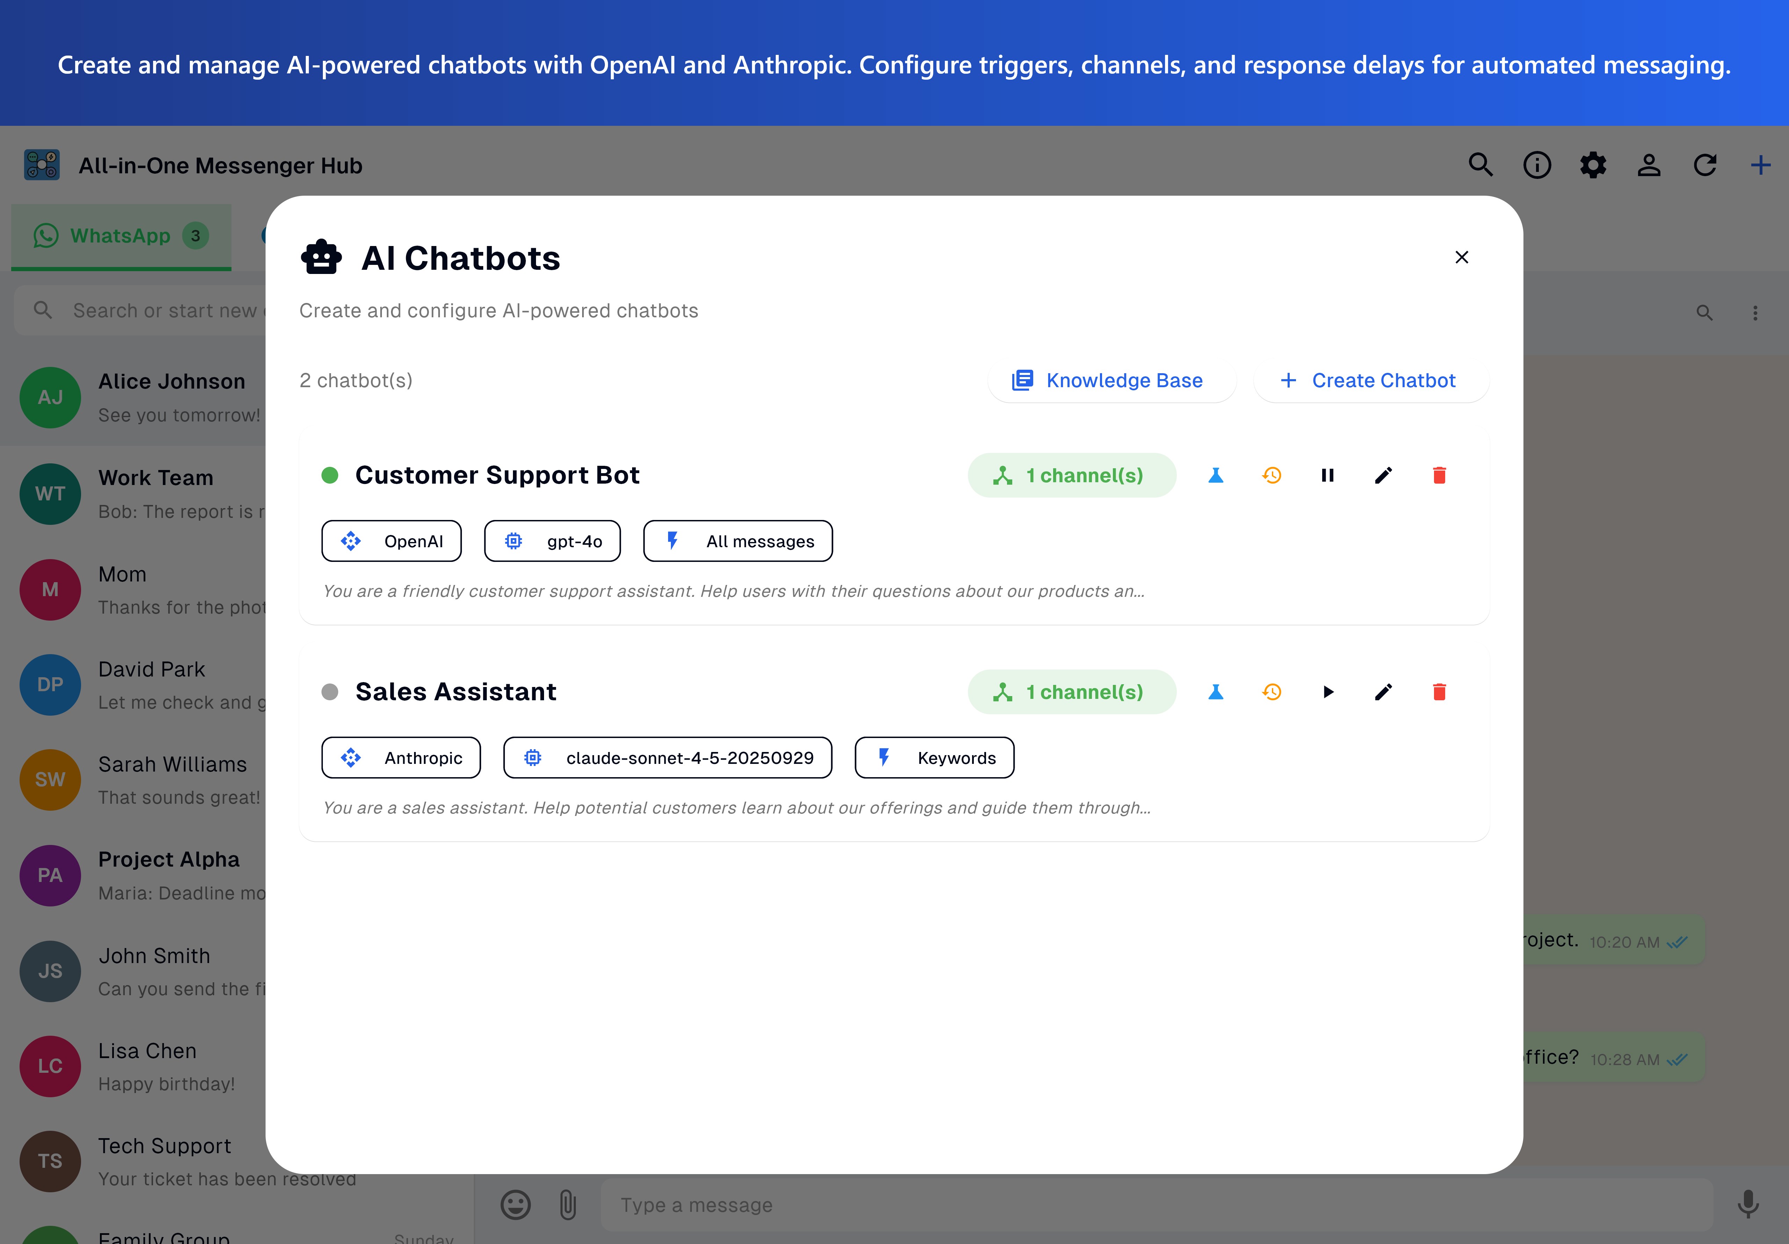1789x1244 pixels.
Task: Delete the Customer Support Bot
Action: pos(1439,476)
